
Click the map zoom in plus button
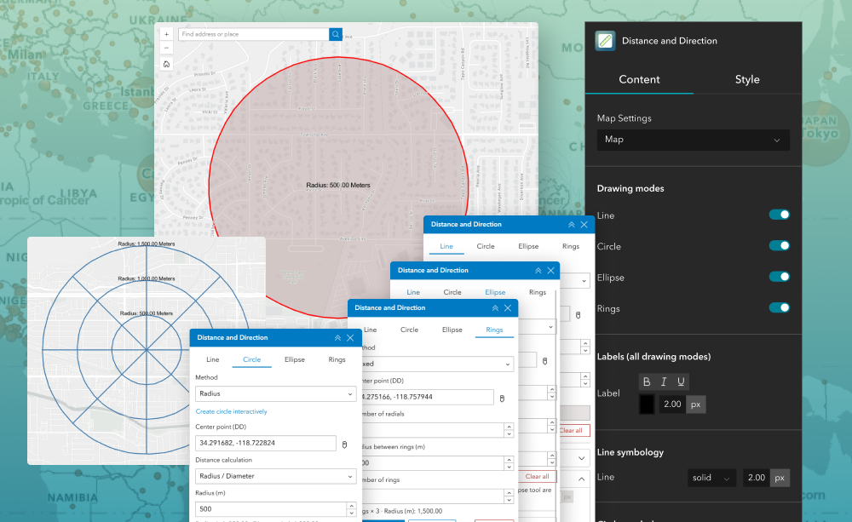(166, 34)
